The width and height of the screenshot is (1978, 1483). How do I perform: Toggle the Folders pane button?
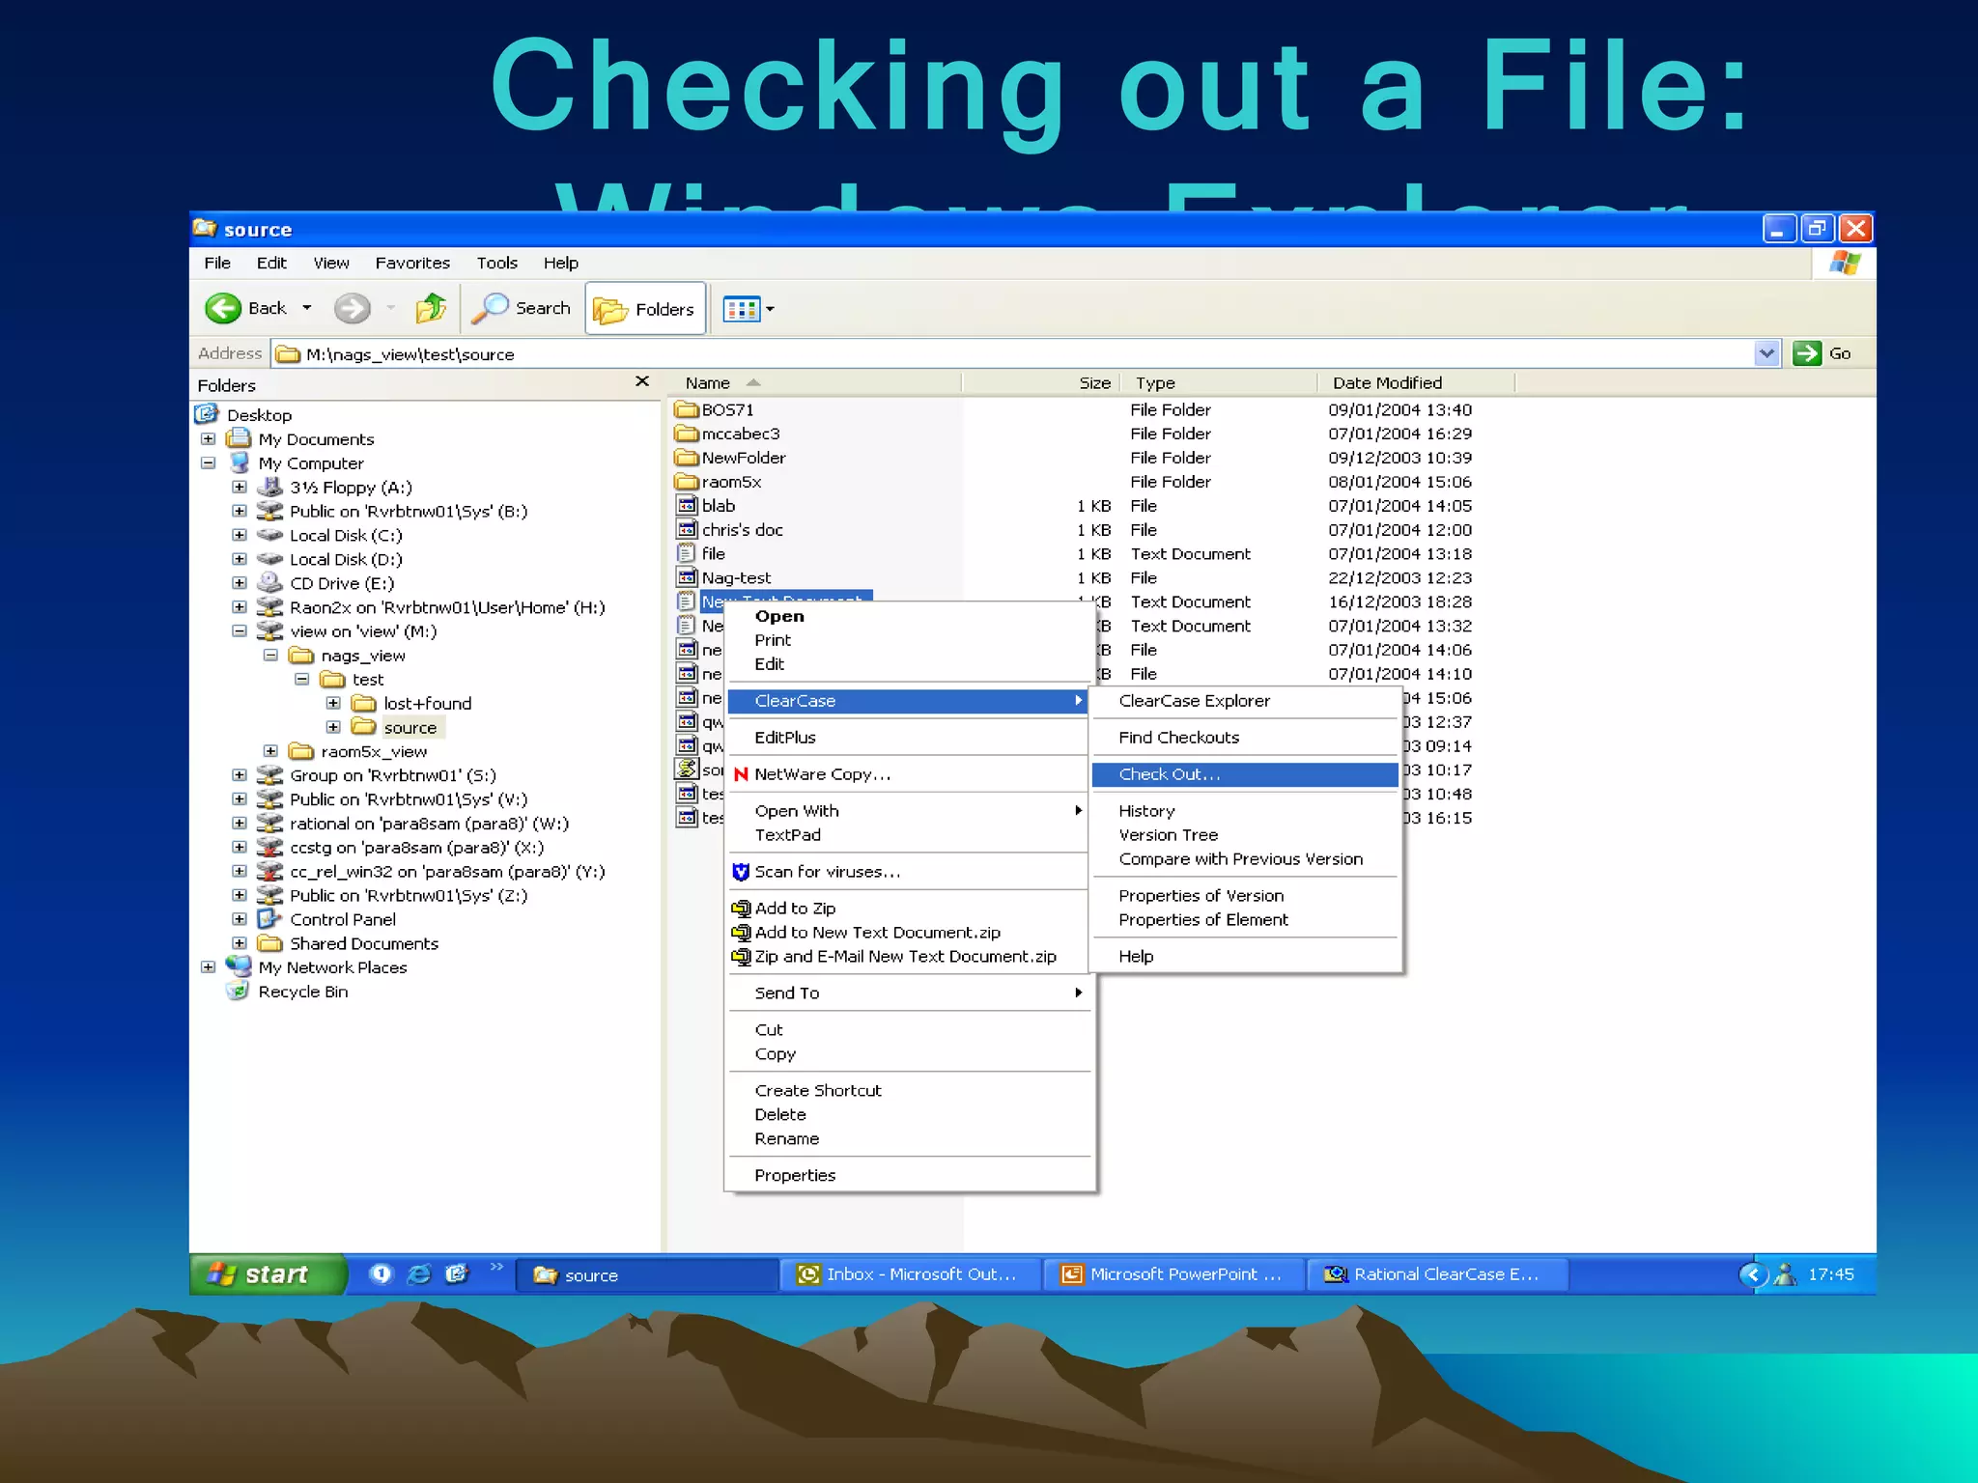click(645, 309)
